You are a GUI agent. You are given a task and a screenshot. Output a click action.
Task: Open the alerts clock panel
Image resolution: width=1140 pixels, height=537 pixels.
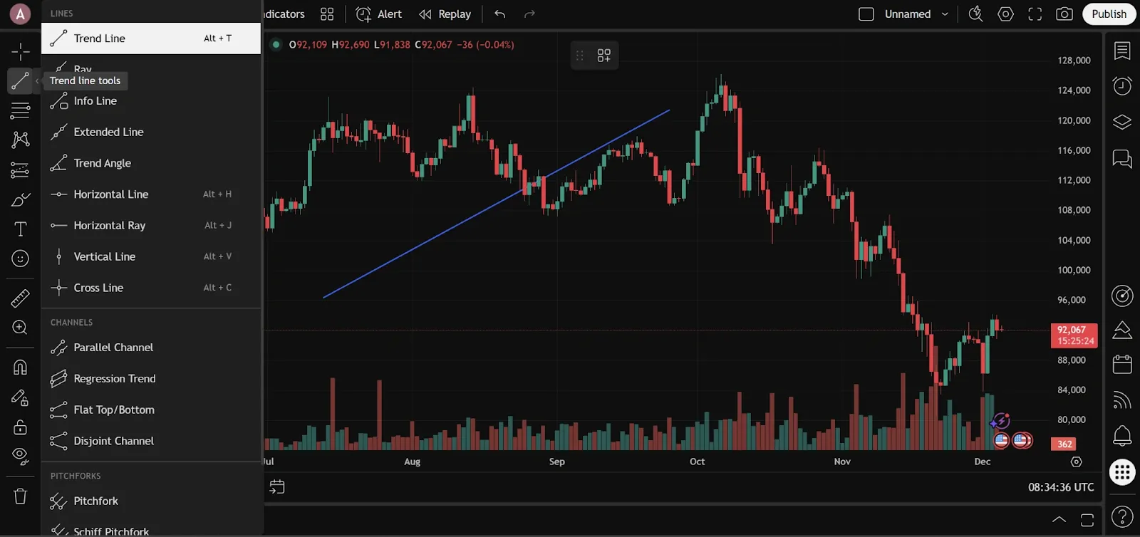[1122, 86]
